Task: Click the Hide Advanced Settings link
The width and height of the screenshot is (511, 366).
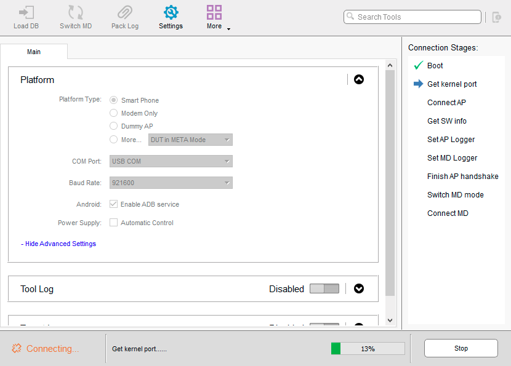Action: [60, 244]
